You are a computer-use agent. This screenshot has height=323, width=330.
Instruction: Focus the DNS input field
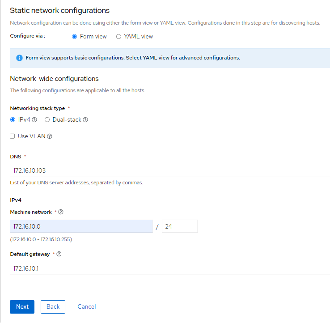(x=170, y=170)
